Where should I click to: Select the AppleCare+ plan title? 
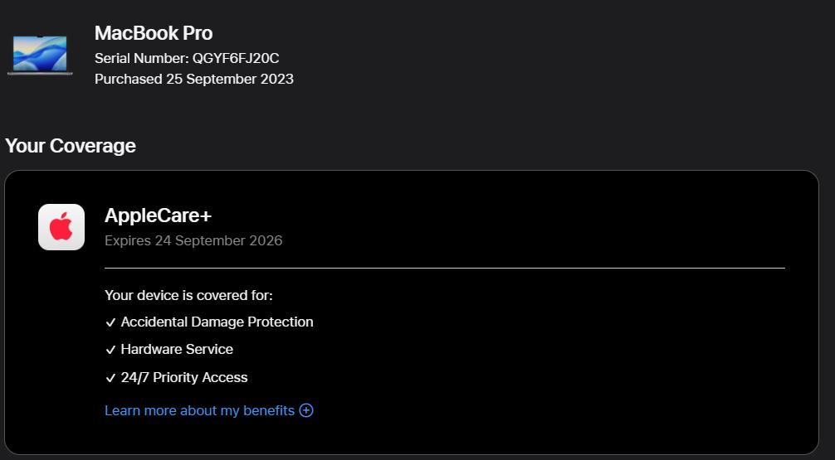(x=159, y=215)
